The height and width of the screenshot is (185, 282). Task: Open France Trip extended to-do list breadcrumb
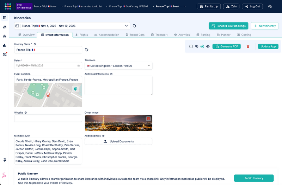point(84,6)
